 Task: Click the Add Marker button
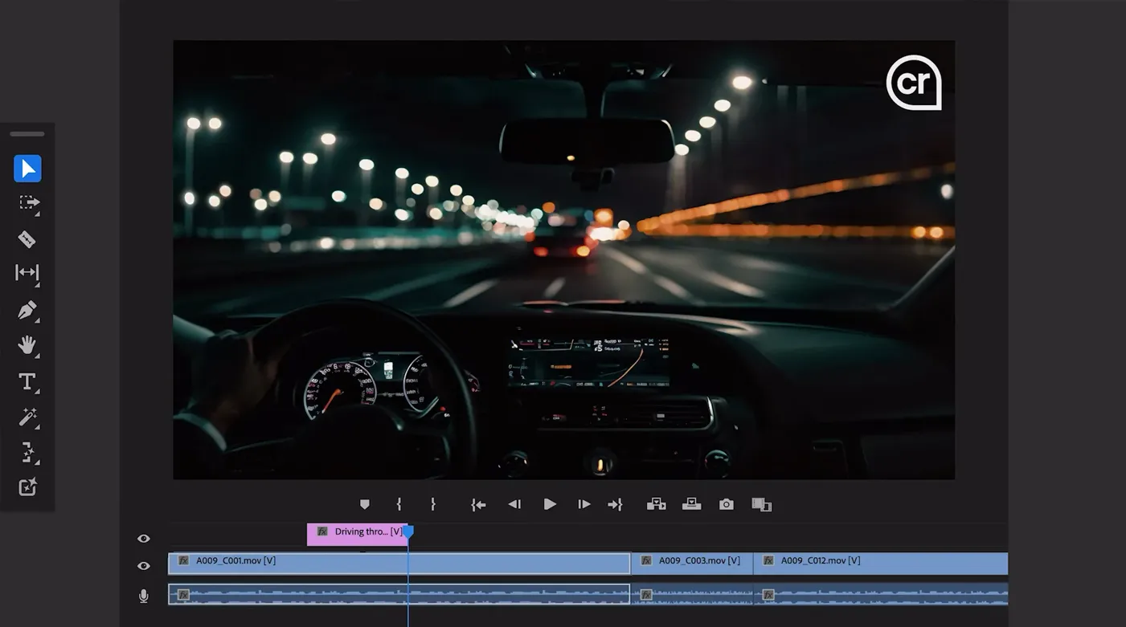(x=365, y=503)
